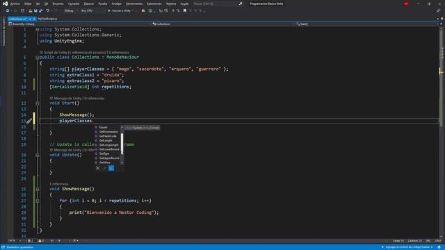Click the error count indicator
445x250 pixels.
click(x=31, y=241)
